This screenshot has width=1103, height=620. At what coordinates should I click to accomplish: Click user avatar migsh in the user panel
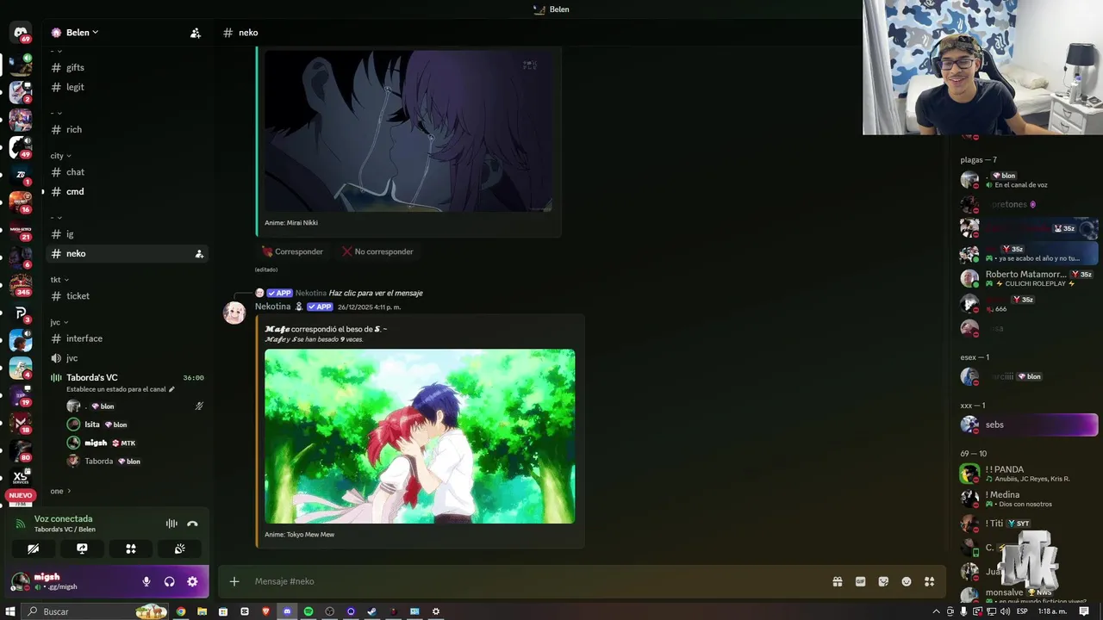[19, 581]
